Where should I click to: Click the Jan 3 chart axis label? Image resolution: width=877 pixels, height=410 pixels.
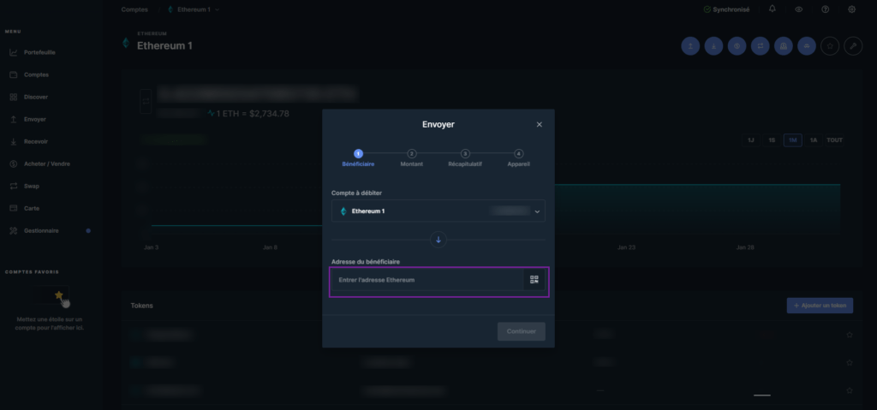(x=151, y=247)
